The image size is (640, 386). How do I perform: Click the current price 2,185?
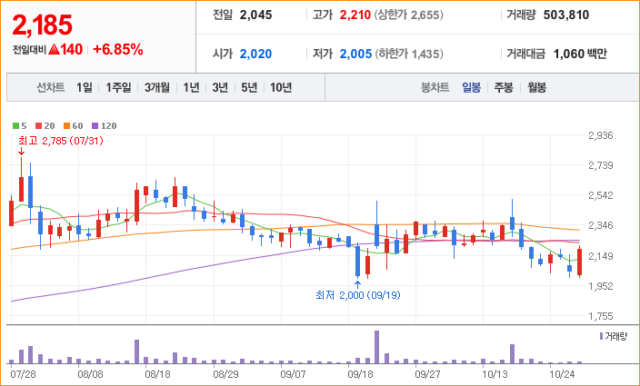tap(43, 25)
